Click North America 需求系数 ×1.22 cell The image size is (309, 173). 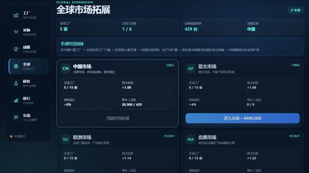pyautogui.click(x=272, y=156)
